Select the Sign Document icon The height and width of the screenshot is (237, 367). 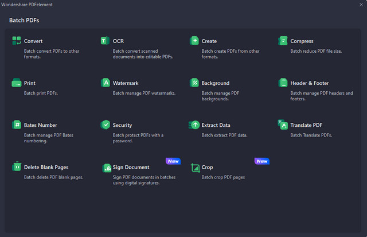coord(107,168)
